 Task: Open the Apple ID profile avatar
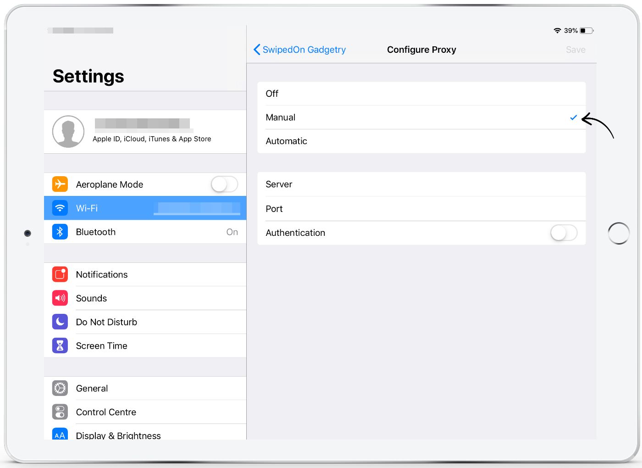coord(68,132)
